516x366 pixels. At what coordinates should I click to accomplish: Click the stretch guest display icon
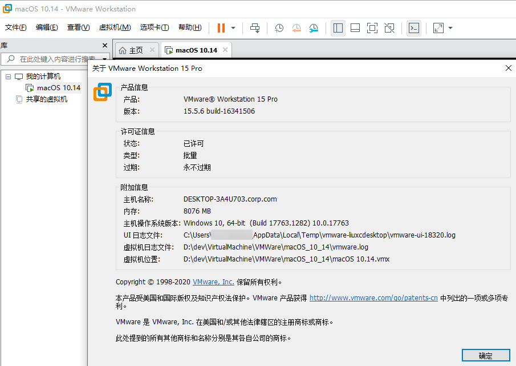tap(438, 28)
